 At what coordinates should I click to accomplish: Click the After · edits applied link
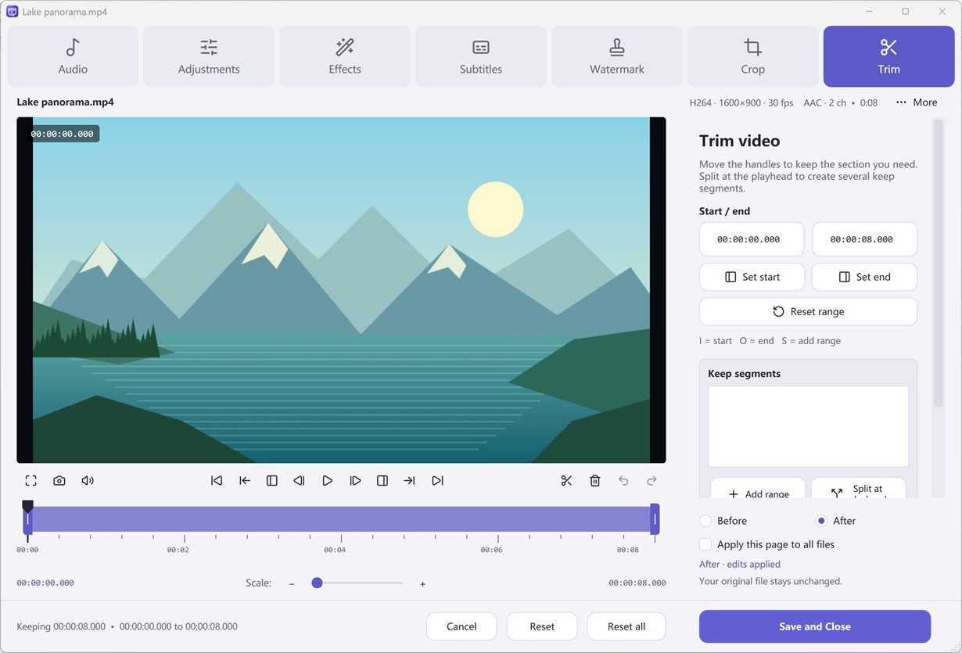pyautogui.click(x=740, y=564)
